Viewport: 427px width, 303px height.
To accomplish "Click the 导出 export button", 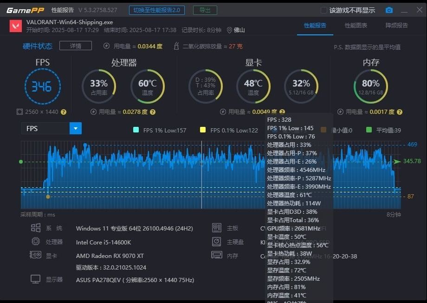I will pyautogui.click(x=205, y=10).
